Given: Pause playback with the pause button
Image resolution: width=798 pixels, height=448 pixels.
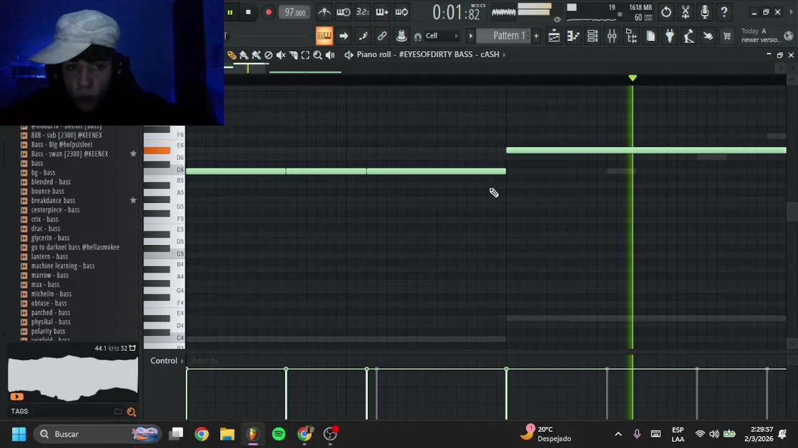Looking at the screenshot, I should point(229,12).
